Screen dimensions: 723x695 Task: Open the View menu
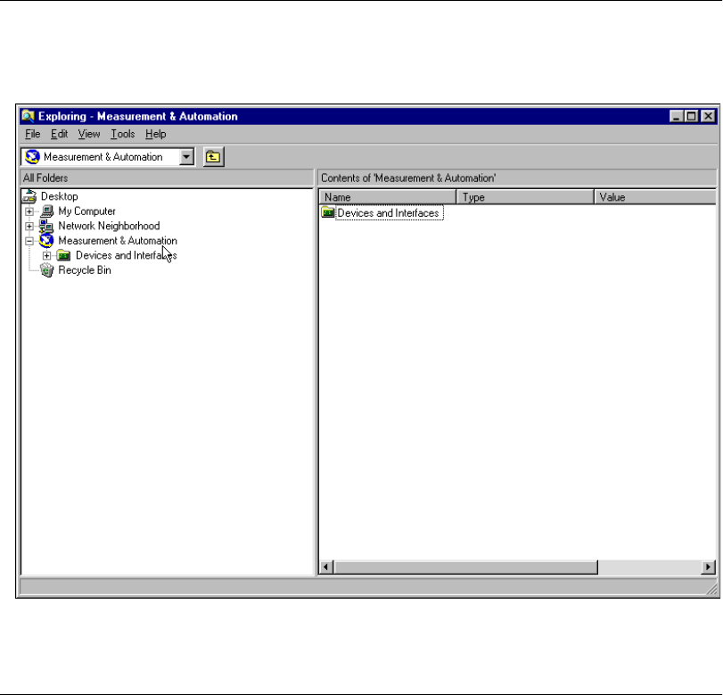pyautogui.click(x=89, y=134)
